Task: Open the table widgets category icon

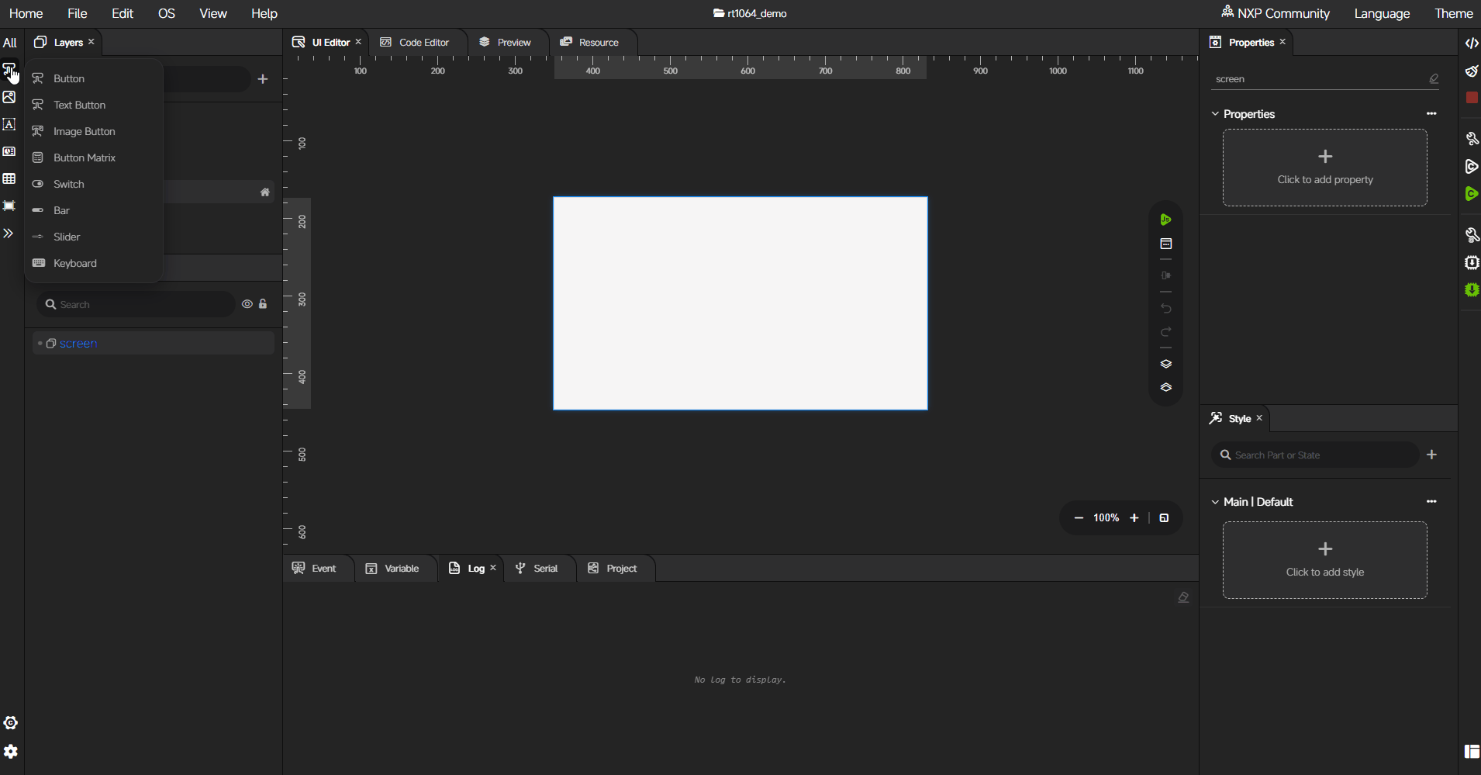Action: 9,178
